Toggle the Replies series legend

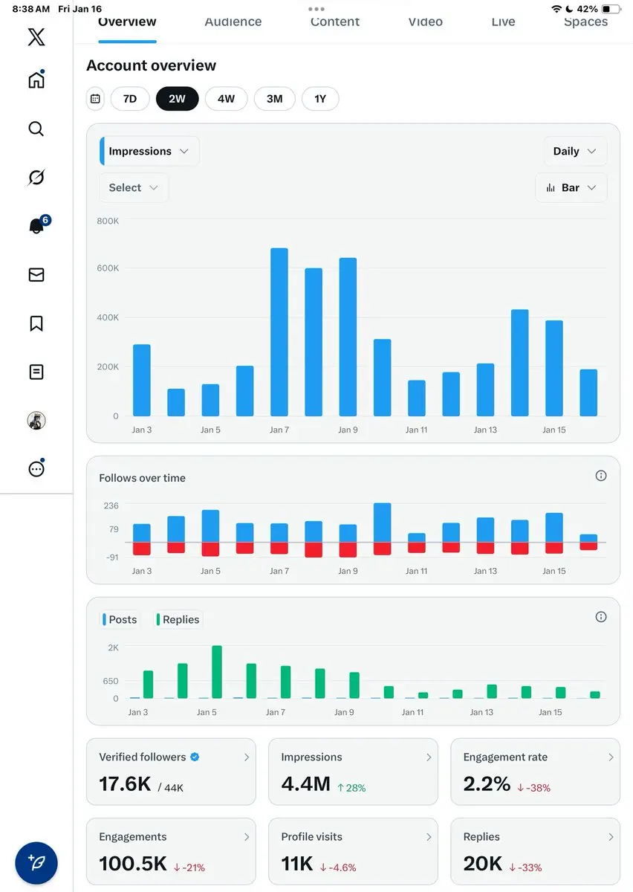(x=178, y=619)
